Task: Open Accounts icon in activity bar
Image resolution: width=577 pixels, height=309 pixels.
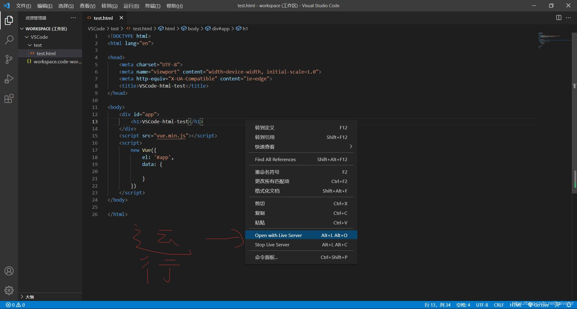Action: coord(9,271)
